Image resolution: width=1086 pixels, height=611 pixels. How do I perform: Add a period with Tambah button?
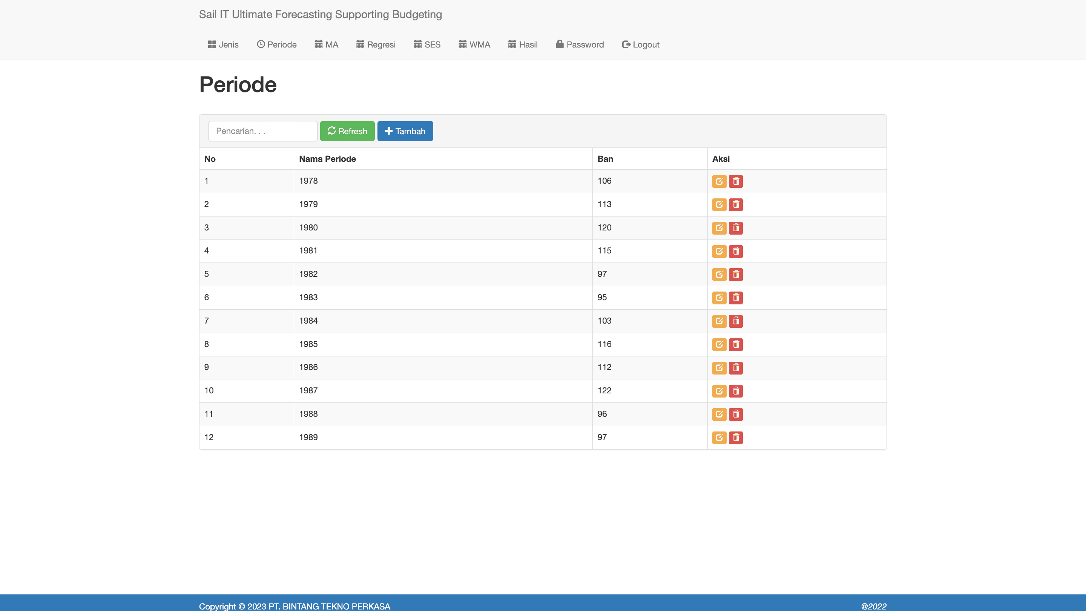coord(405,131)
